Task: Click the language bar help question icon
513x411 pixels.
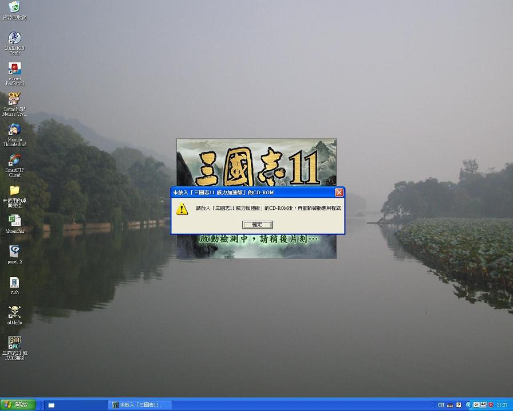Action: tap(459, 405)
